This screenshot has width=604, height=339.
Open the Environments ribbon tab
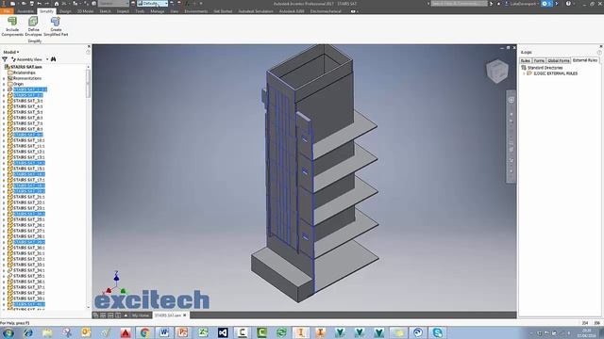point(195,11)
